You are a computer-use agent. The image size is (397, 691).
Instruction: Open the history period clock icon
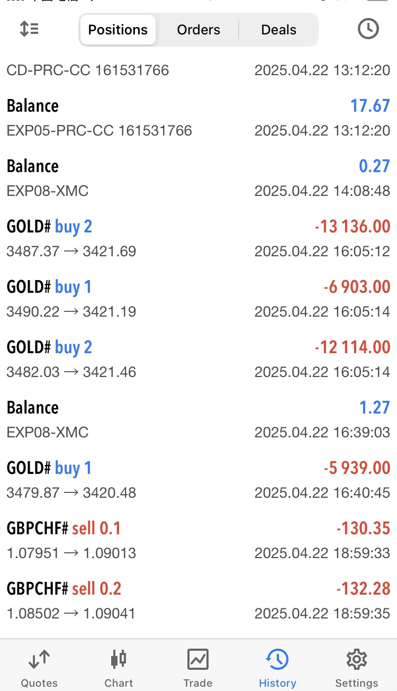(368, 29)
